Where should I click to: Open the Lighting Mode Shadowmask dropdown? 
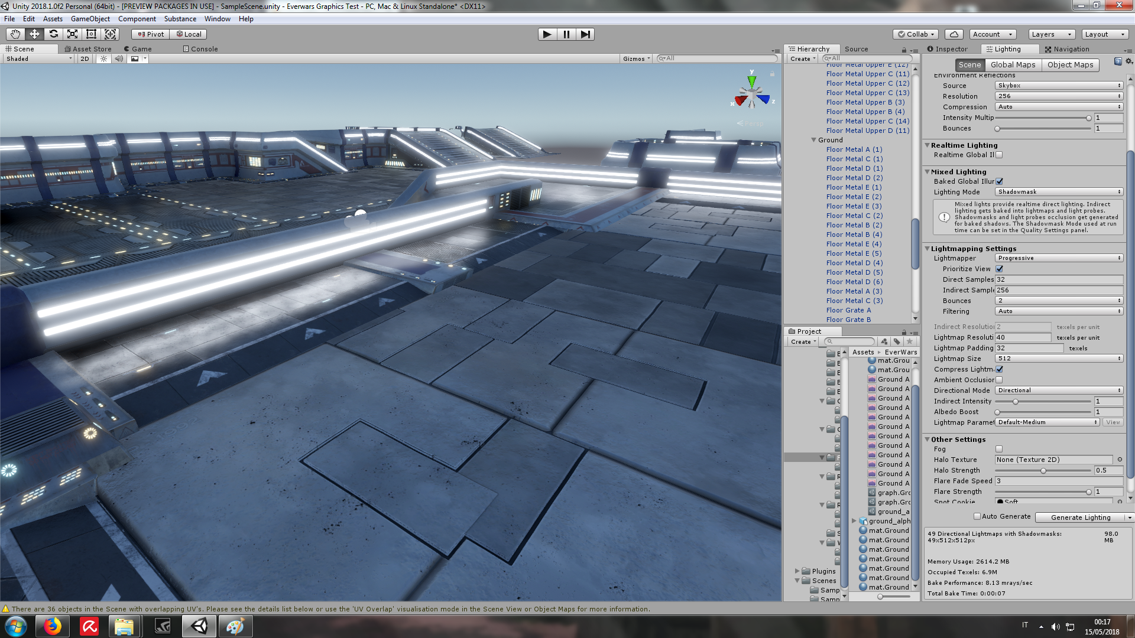click(x=1058, y=192)
